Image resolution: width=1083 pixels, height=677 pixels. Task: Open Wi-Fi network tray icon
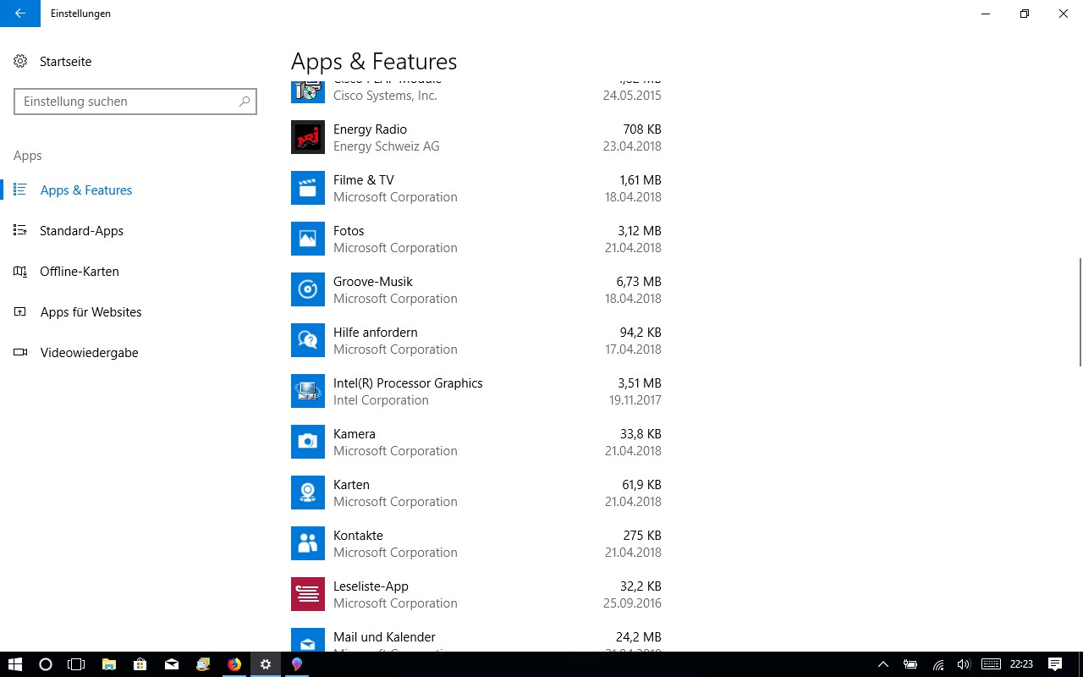point(937,664)
